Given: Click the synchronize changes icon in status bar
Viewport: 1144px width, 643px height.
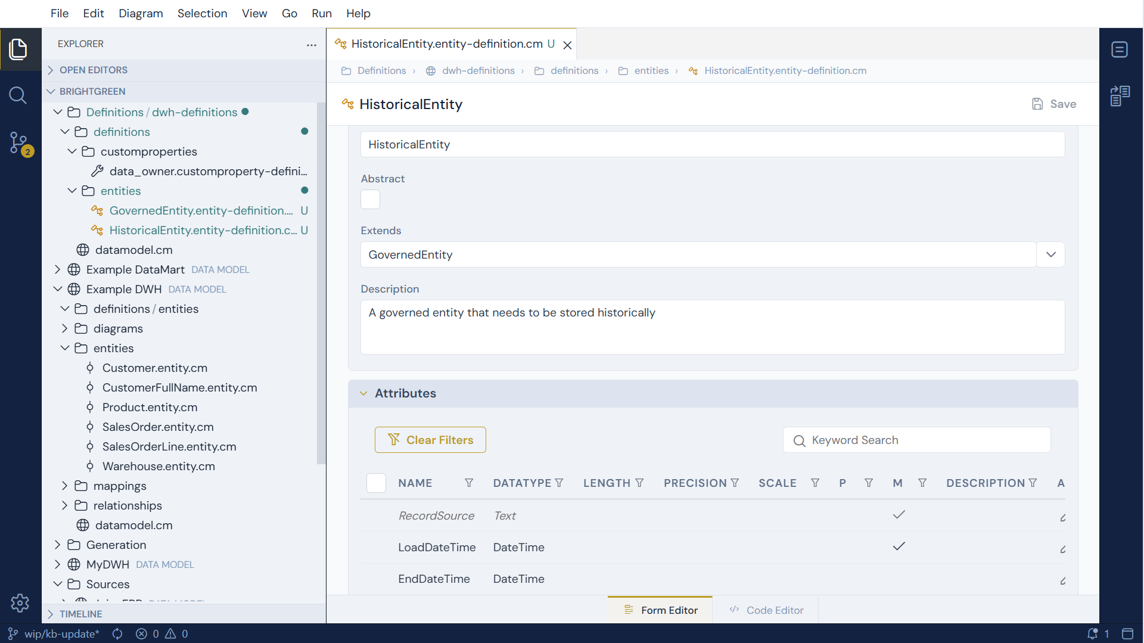Looking at the screenshot, I should pos(117,633).
